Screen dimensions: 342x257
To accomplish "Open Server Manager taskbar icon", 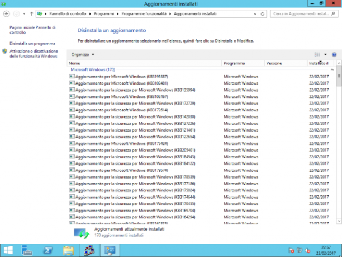I will point(27,250).
